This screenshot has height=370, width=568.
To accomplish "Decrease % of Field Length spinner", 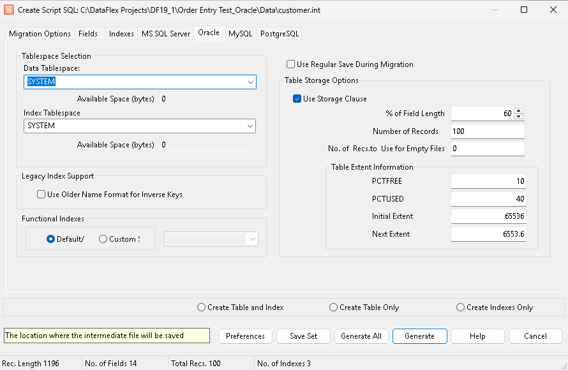I will click(x=519, y=116).
